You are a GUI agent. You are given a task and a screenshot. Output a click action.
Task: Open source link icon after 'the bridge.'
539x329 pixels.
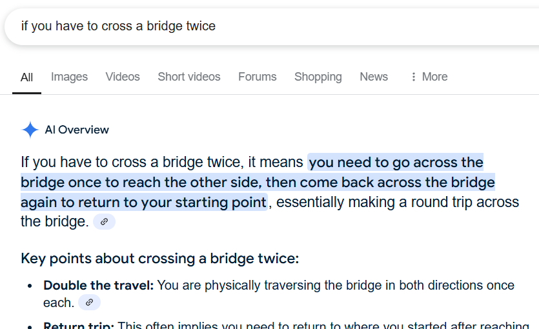pyautogui.click(x=104, y=222)
